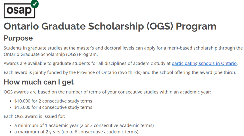
Task: Open the participating schools in Ontario link
Action: pos(204,63)
